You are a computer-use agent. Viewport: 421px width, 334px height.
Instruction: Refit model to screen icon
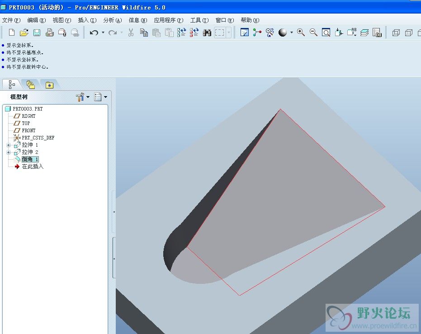point(326,32)
